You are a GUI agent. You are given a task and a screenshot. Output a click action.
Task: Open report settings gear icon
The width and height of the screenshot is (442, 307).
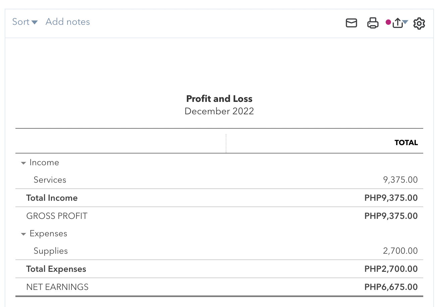point(419,23)
